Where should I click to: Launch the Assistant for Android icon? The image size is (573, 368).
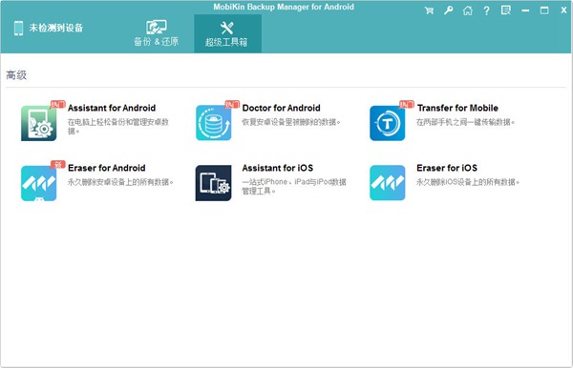pyautogui.click(x=39, y=123)
